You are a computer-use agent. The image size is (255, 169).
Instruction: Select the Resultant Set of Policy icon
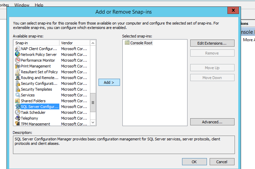click(x=18, y=72)
